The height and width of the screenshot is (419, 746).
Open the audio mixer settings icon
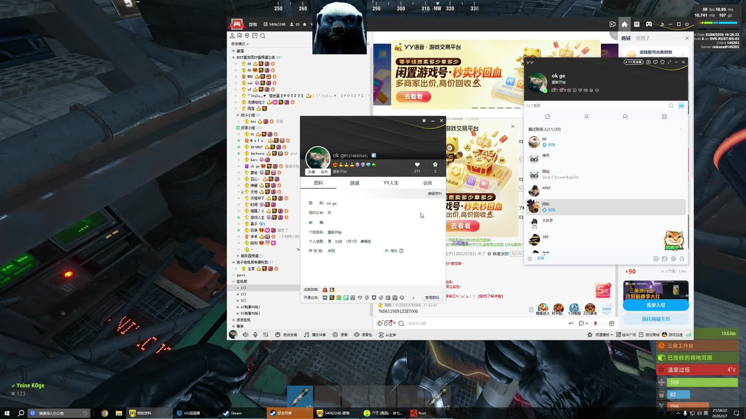(x=266, y=335)
